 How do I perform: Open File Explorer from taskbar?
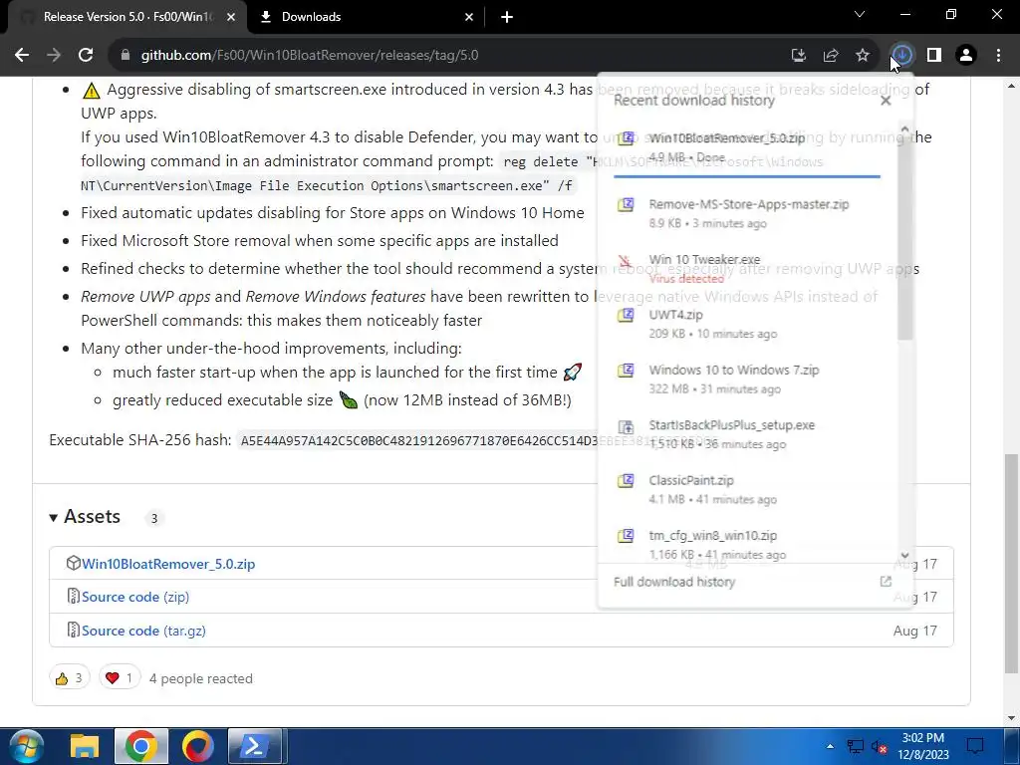coord(85,746)
